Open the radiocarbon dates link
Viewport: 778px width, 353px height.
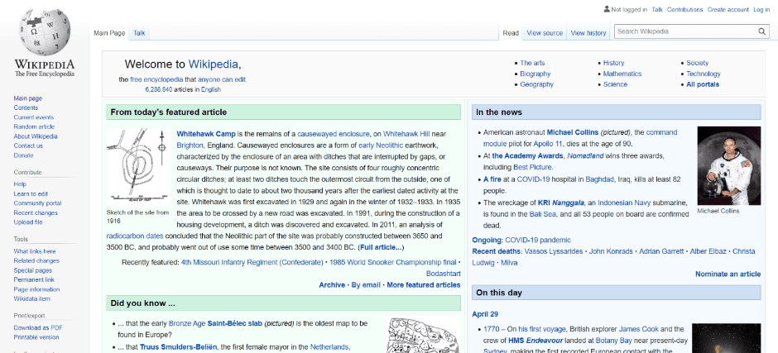[x=134, y=236]
